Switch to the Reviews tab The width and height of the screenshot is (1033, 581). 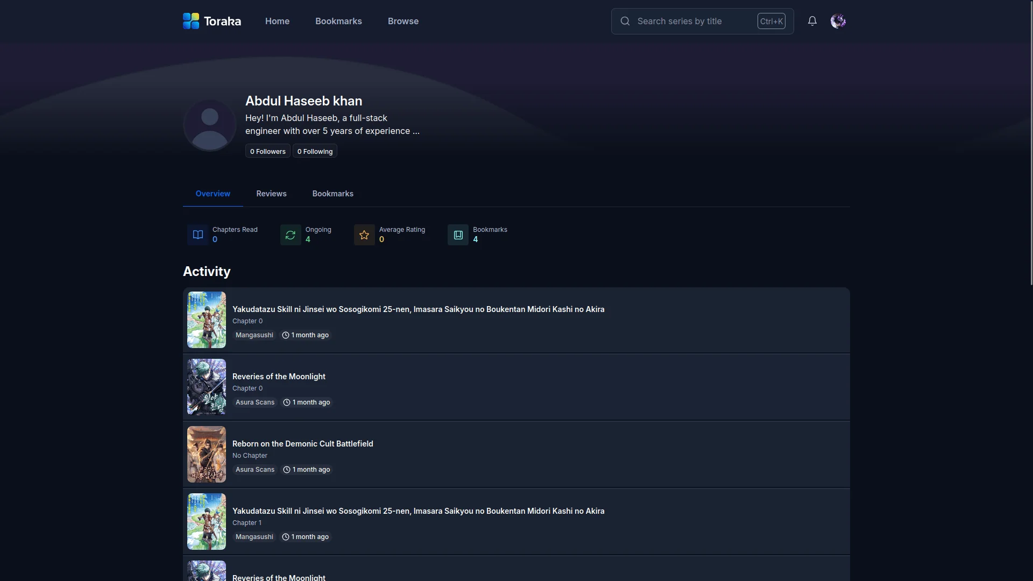click(271, 194)
